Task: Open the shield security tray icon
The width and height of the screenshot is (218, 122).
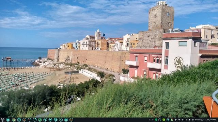Action: pyautogui.click(x=176, y=120)
